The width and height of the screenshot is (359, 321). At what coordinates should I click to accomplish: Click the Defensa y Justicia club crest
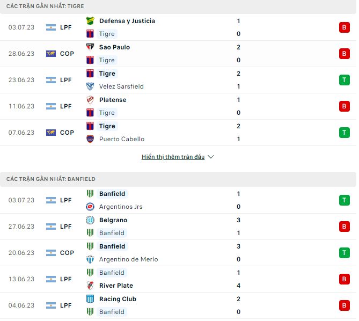click(x=90, y=21)
